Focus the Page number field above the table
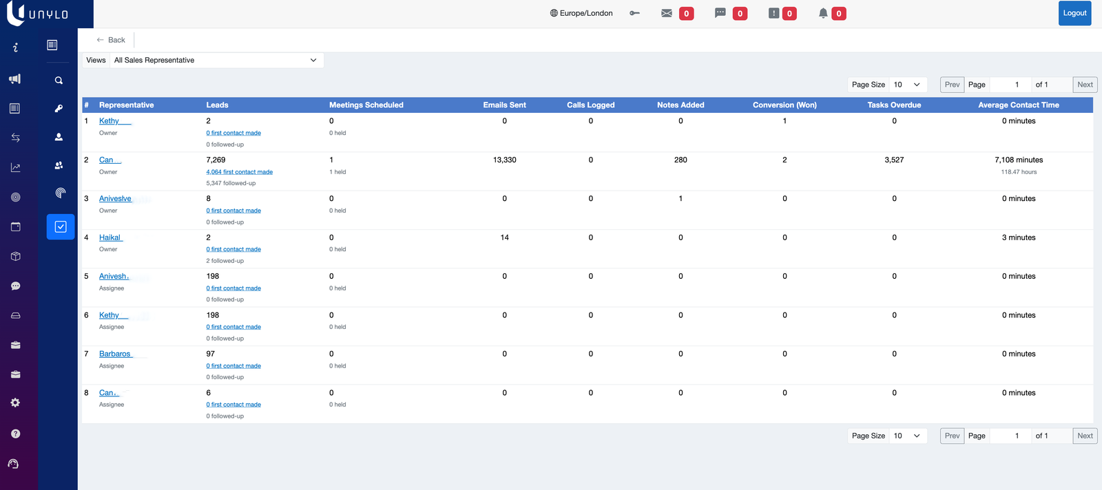1102x490 pixels. (1010, 85)
